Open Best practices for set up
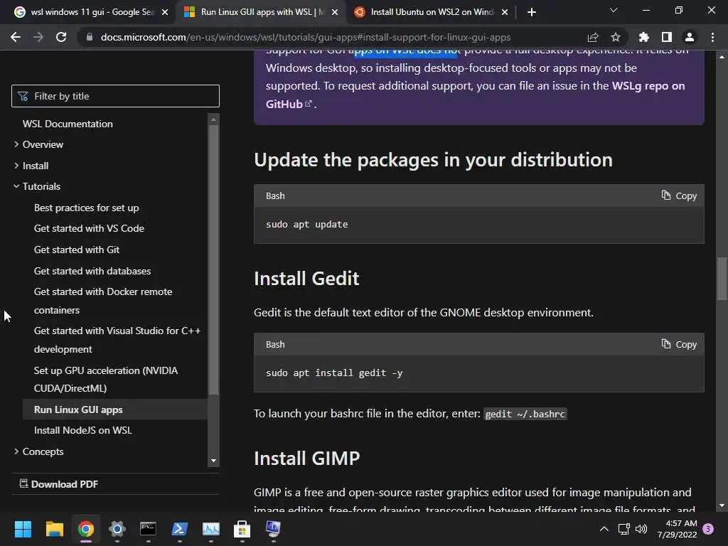 coord(86,208)
